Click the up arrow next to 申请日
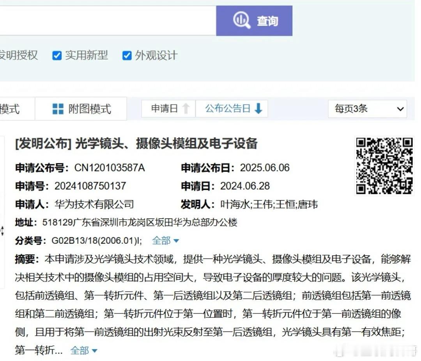The height and width of the screenshot is (361, 421). (x=186, y=109)
